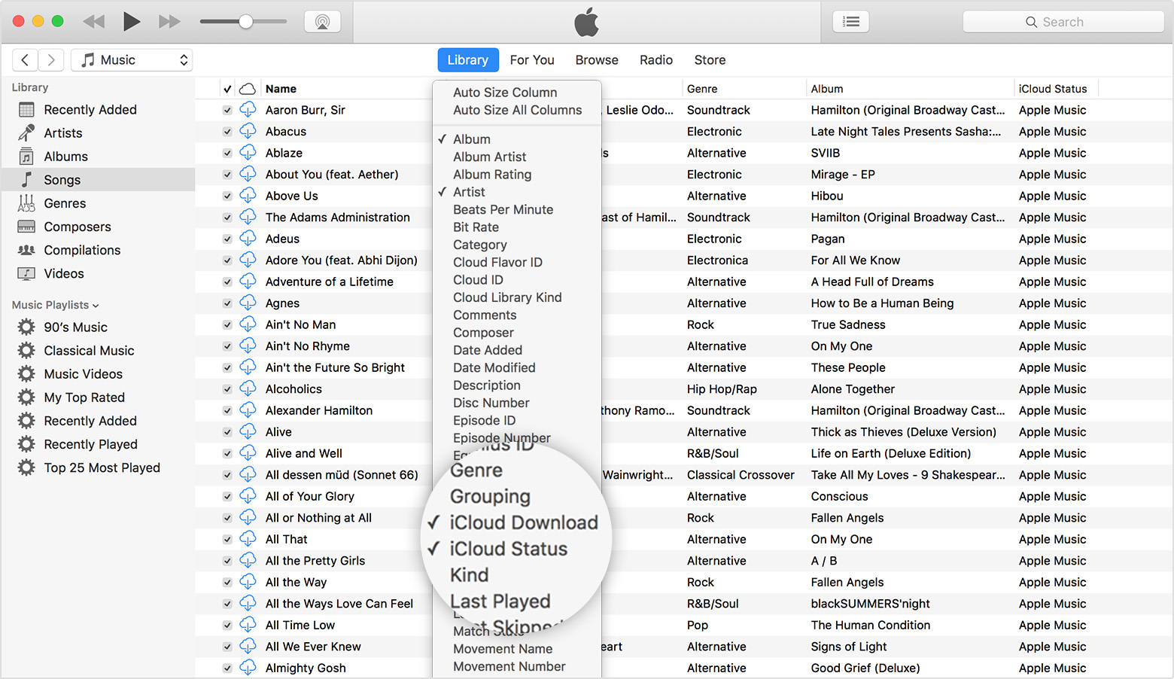Viewport: 1174px width, 679px height.
Task: Switch to the Radio tab
Action: [656, 60]
